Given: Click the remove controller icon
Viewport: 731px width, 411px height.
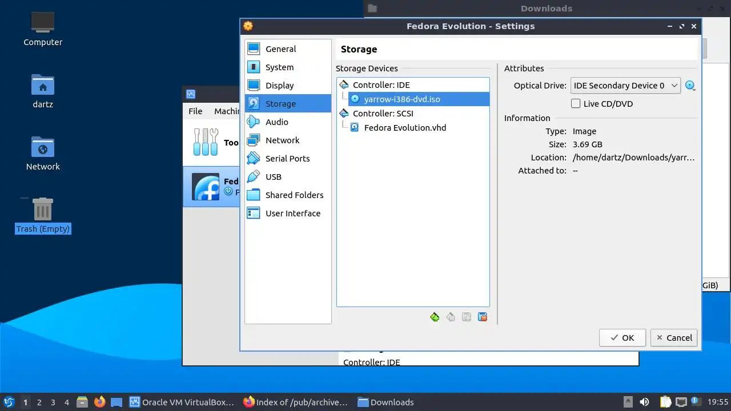Looking at the screenshot, I should point(451,317).
